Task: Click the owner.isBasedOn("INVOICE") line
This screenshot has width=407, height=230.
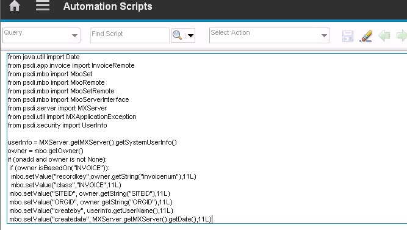Action: 59,168
